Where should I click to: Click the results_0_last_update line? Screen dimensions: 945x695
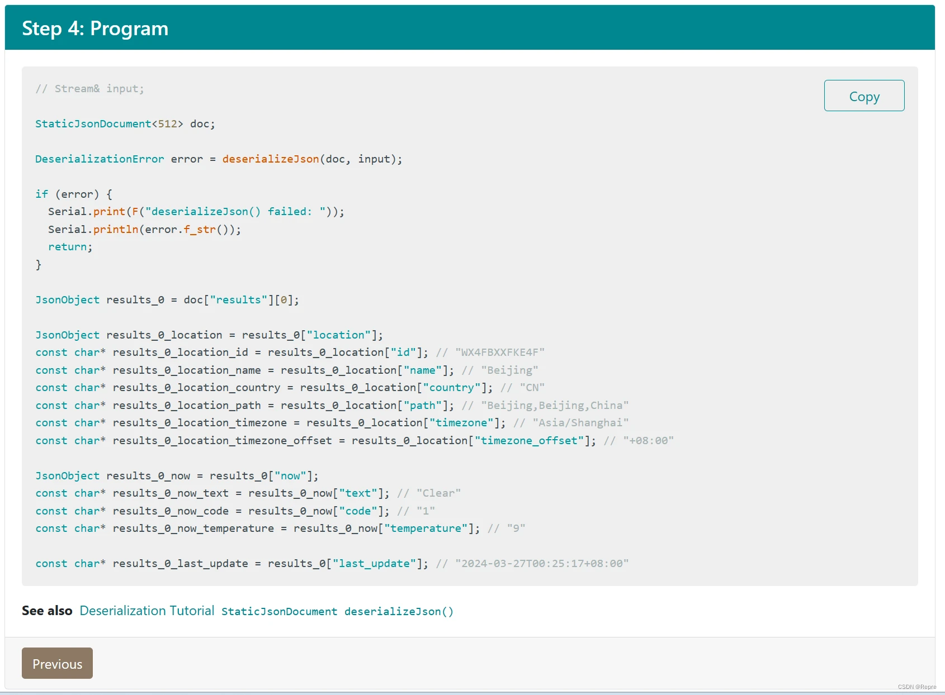332,564
